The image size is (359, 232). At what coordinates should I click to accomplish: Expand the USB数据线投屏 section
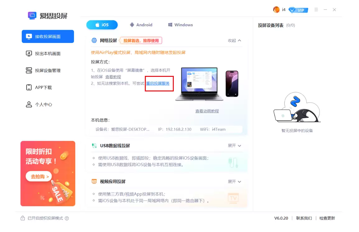click(x=234, y=146)
